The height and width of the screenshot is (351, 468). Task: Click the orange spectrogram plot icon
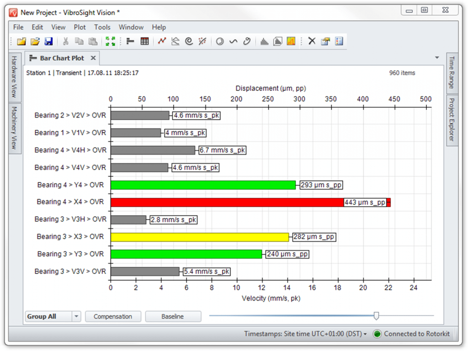[291, 41]
